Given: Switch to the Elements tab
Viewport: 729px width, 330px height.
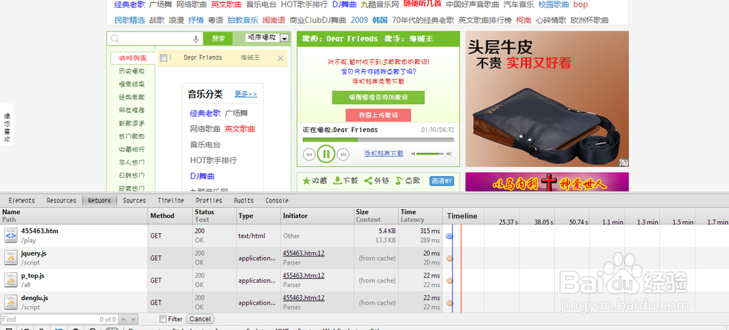Looking at the screenshot, I should [22, 201].
